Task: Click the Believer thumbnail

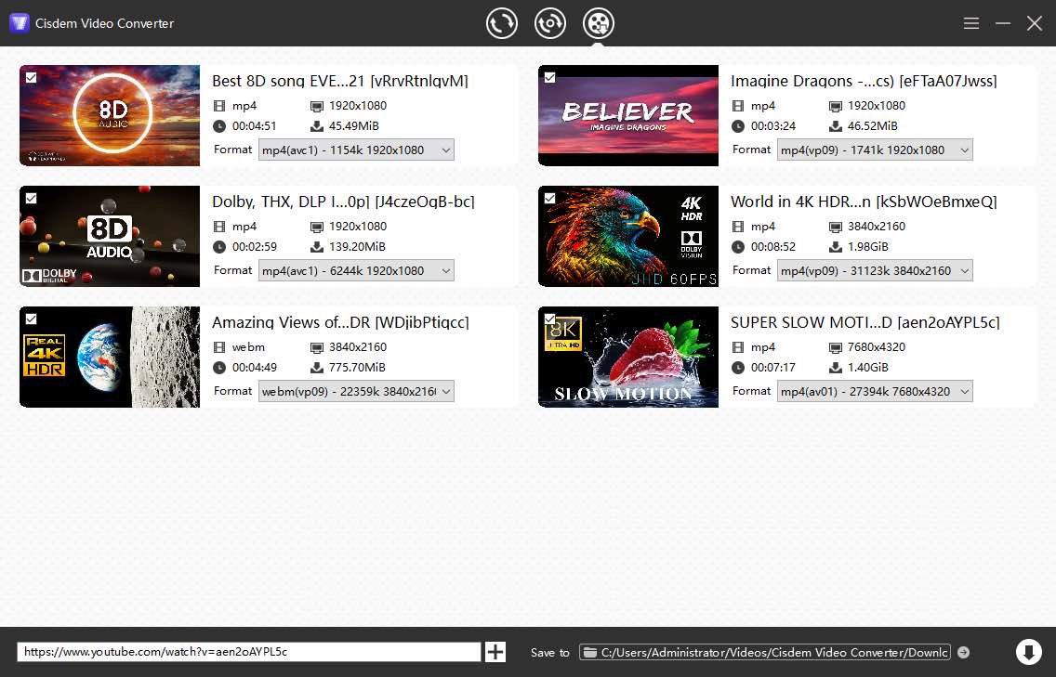Action: pos(628,115)
